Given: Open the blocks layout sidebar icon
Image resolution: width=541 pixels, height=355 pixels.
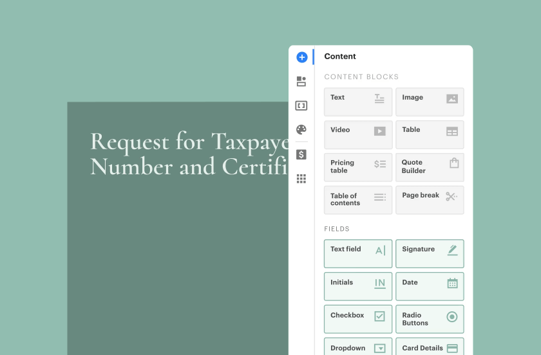Looking at the screenshot, I should (301, 82).
